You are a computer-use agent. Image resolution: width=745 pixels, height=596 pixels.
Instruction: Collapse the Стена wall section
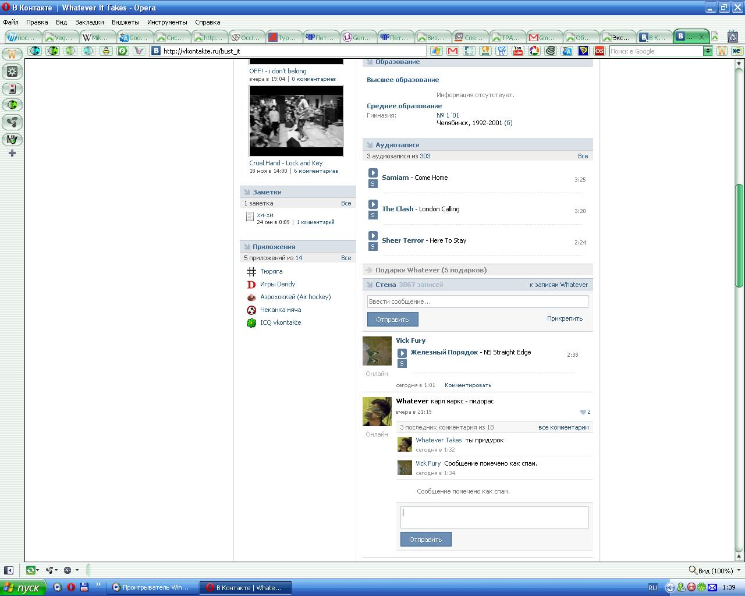pos(368,285)
